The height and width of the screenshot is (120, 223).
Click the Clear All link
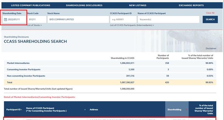pyautogui.click(x=210, y=13)
